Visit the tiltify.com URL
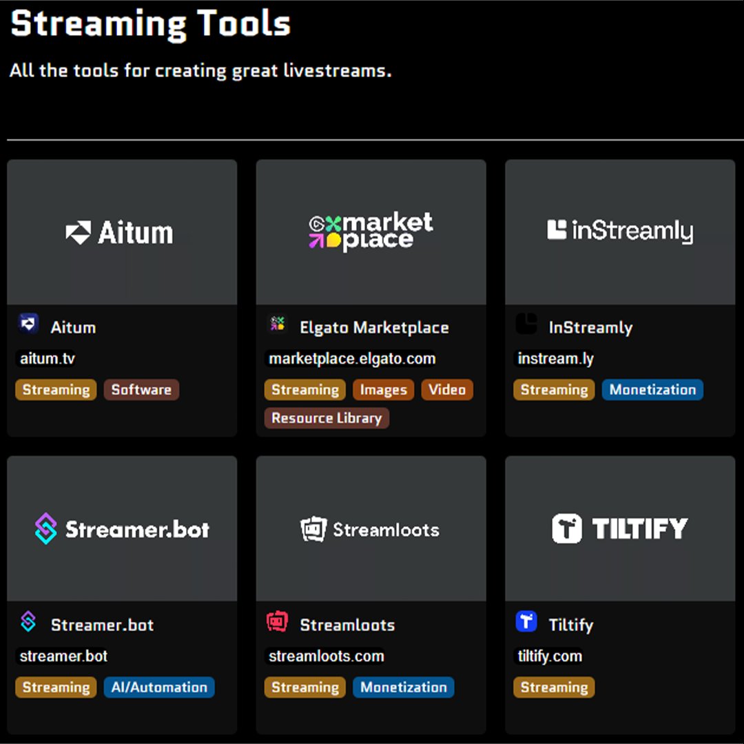Image resolution: width=744 pixels, height=744 pixels. pos(550,656)
